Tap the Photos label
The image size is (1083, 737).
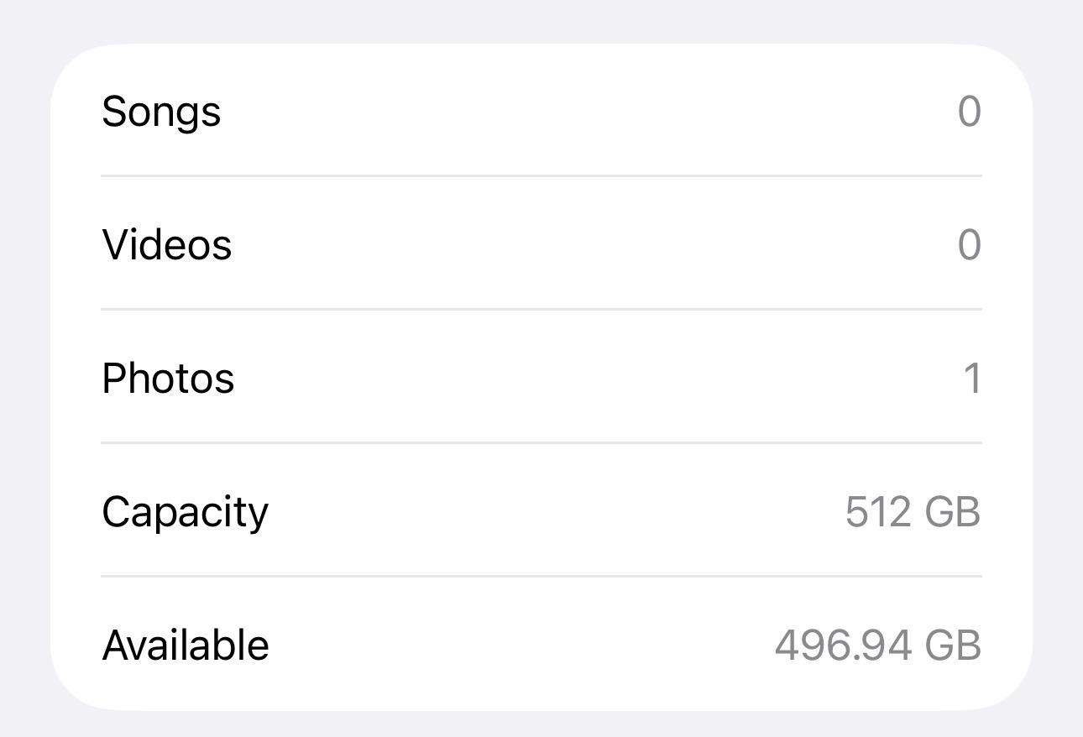click(168, 379)
